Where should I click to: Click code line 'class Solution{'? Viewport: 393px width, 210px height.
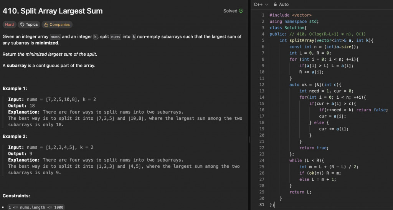click(288, 28)
